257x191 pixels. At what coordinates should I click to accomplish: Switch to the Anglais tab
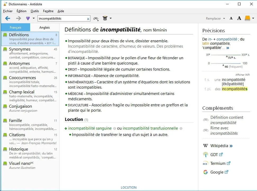tap(44, 28)
